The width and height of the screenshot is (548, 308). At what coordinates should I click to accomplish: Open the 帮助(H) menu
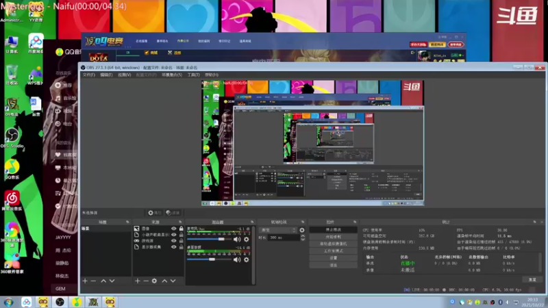click(x=212, y=75)
